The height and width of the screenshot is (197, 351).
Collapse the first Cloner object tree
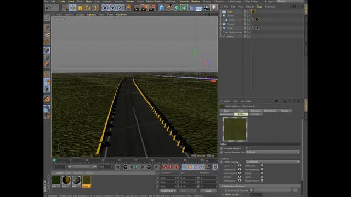pos(220,16)
